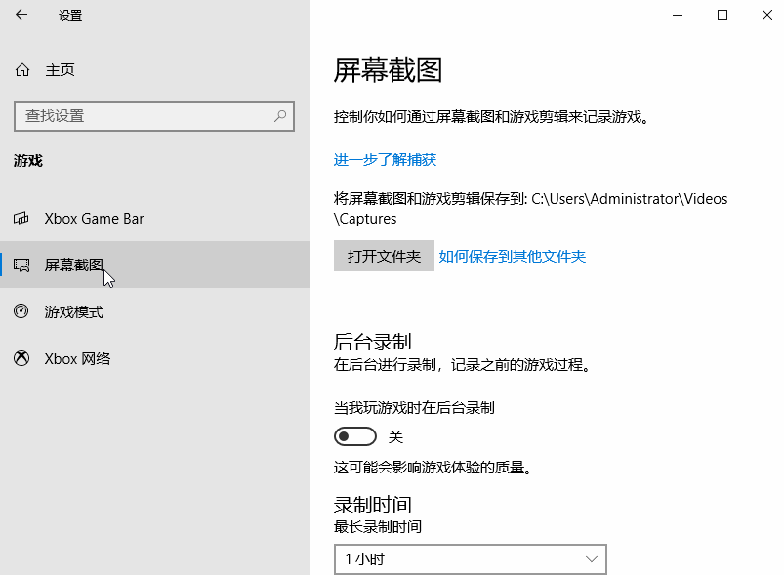Click the 屏幕截图 capture icon in sidebar
784x575 pixels.
(x=21, y=265)
